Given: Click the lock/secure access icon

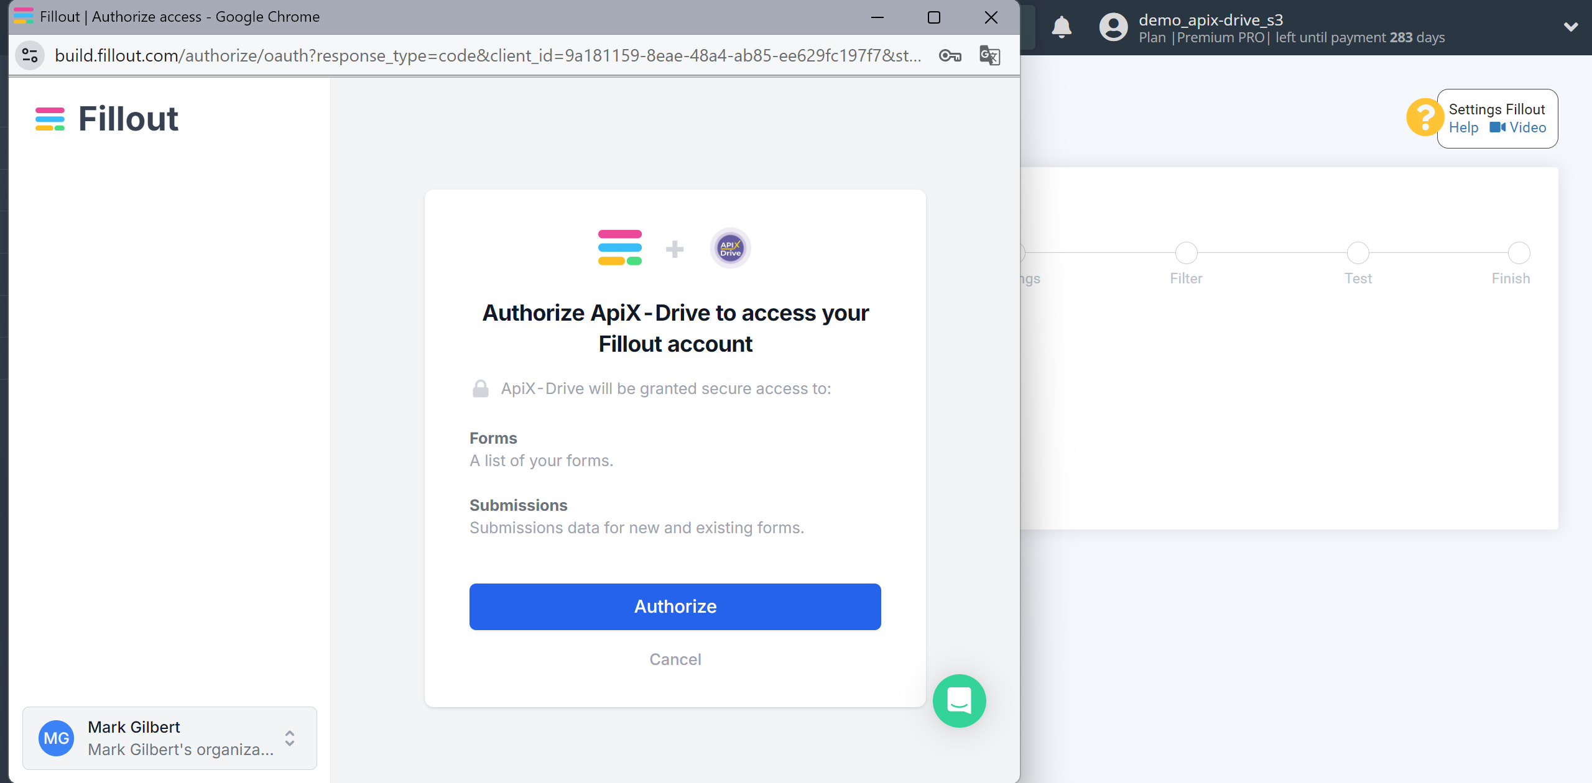Looking at the screenshot, I should [x=479, y=388].
